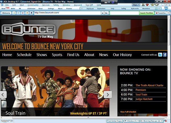Open the Shows page link
This screenshot has height=123, width=171.
click(42, 55)
